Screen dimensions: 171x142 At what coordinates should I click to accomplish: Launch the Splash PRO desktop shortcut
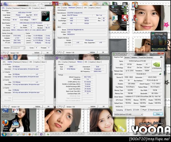pos(15,124)
